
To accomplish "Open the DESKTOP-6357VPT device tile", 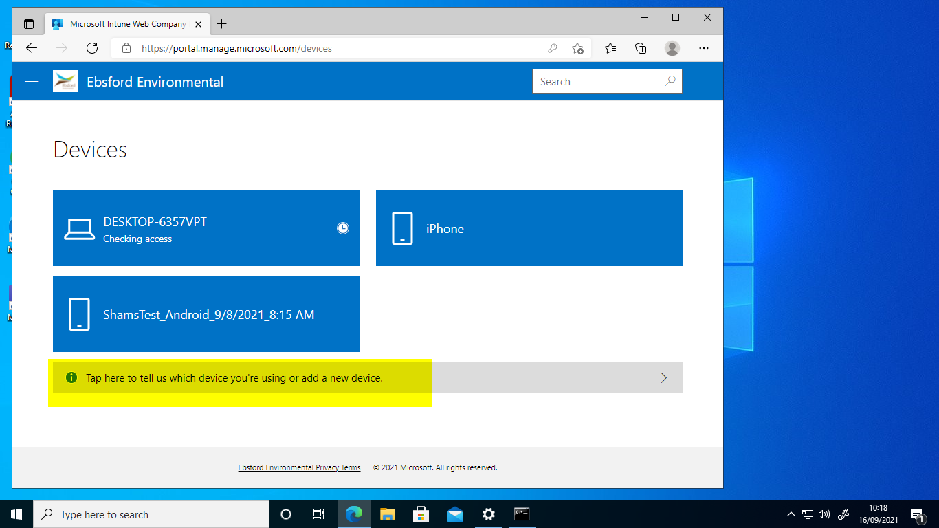I will pos(206,228).
